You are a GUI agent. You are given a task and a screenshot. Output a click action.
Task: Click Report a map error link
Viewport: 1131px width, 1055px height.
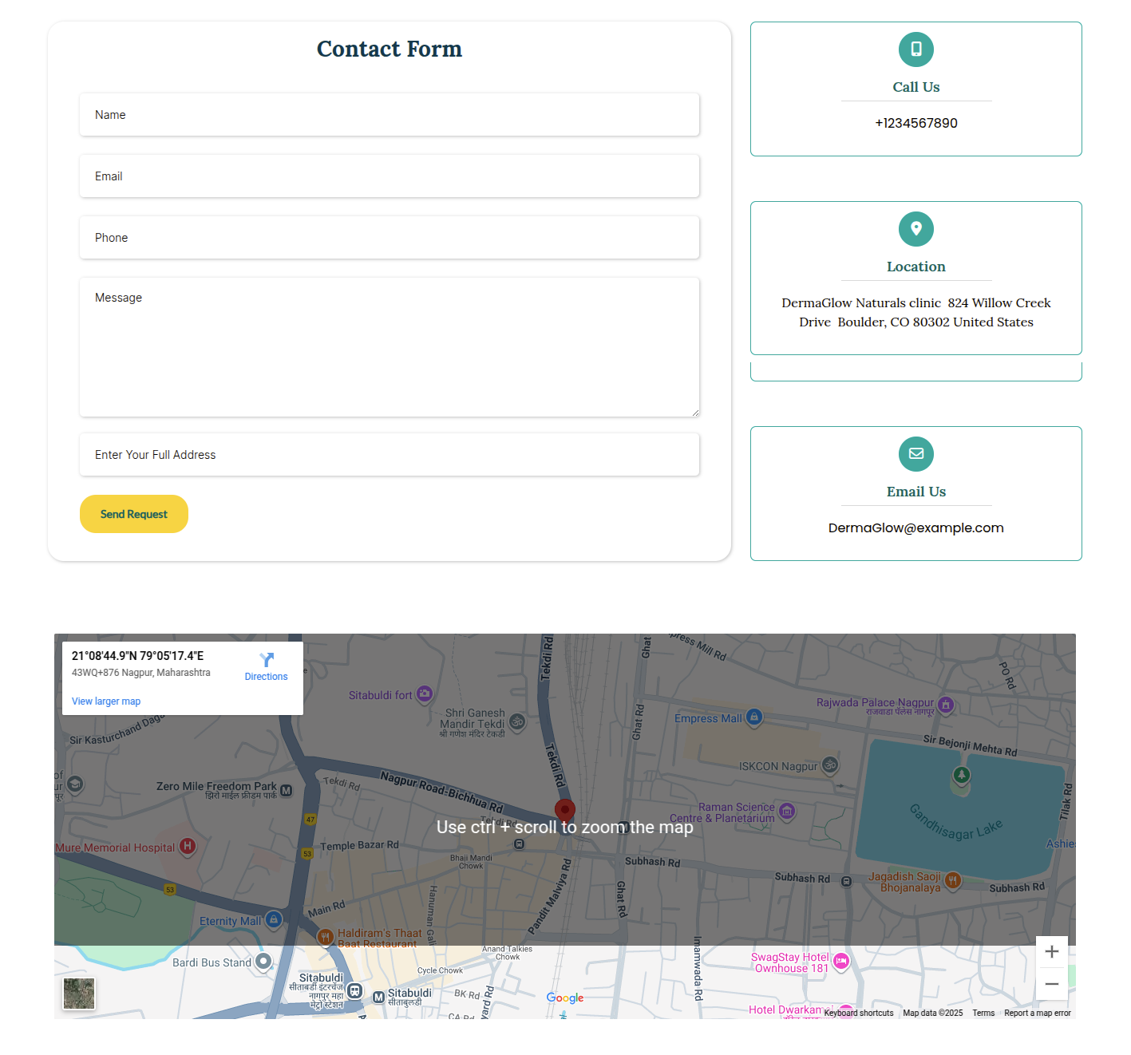1038,1013
